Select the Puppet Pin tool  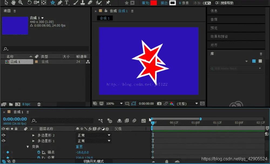[x=108, y=3]
